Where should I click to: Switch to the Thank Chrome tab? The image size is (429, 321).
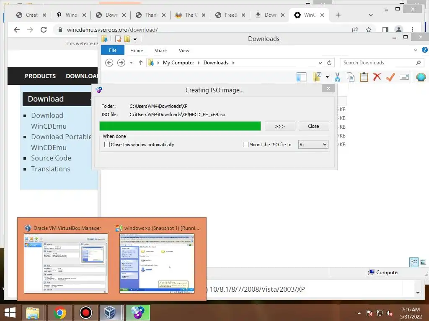click(150, 15)
